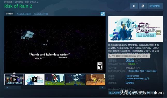
Task: Click the question mark beside SteamDB rating
Action: [x=137, y=64]
